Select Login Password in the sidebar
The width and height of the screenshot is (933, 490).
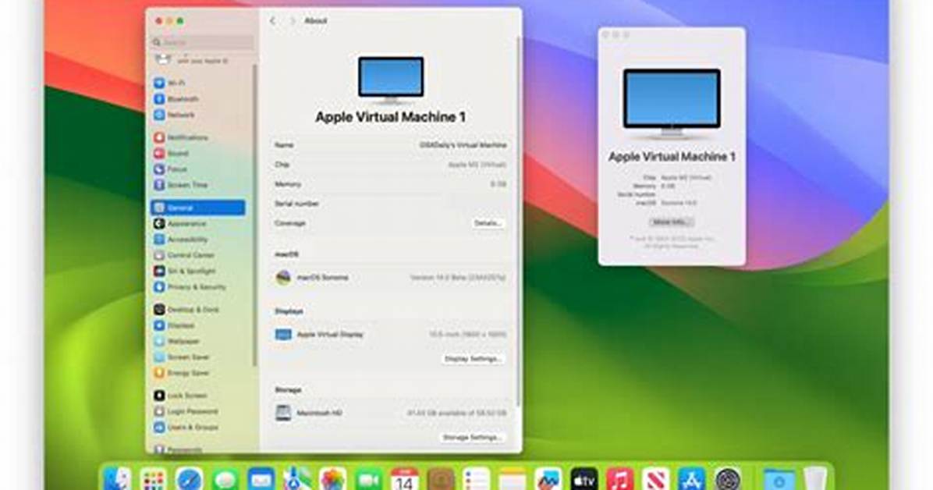186,411
